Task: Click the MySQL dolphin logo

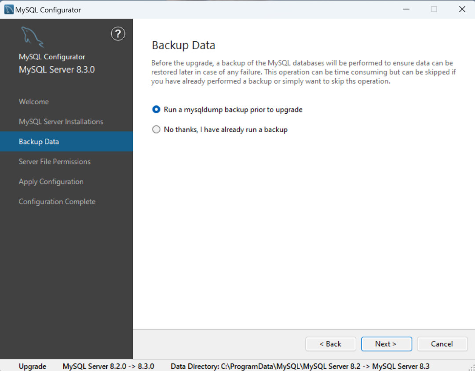Action: click(x=33, y=37)
